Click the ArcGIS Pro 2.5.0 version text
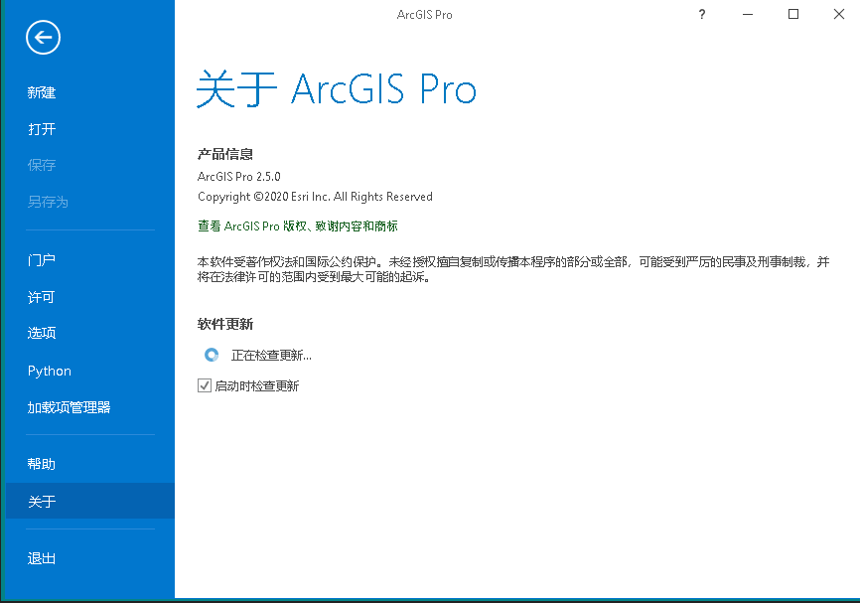Viewport: 860px width, 603px height. coord(239,177)
